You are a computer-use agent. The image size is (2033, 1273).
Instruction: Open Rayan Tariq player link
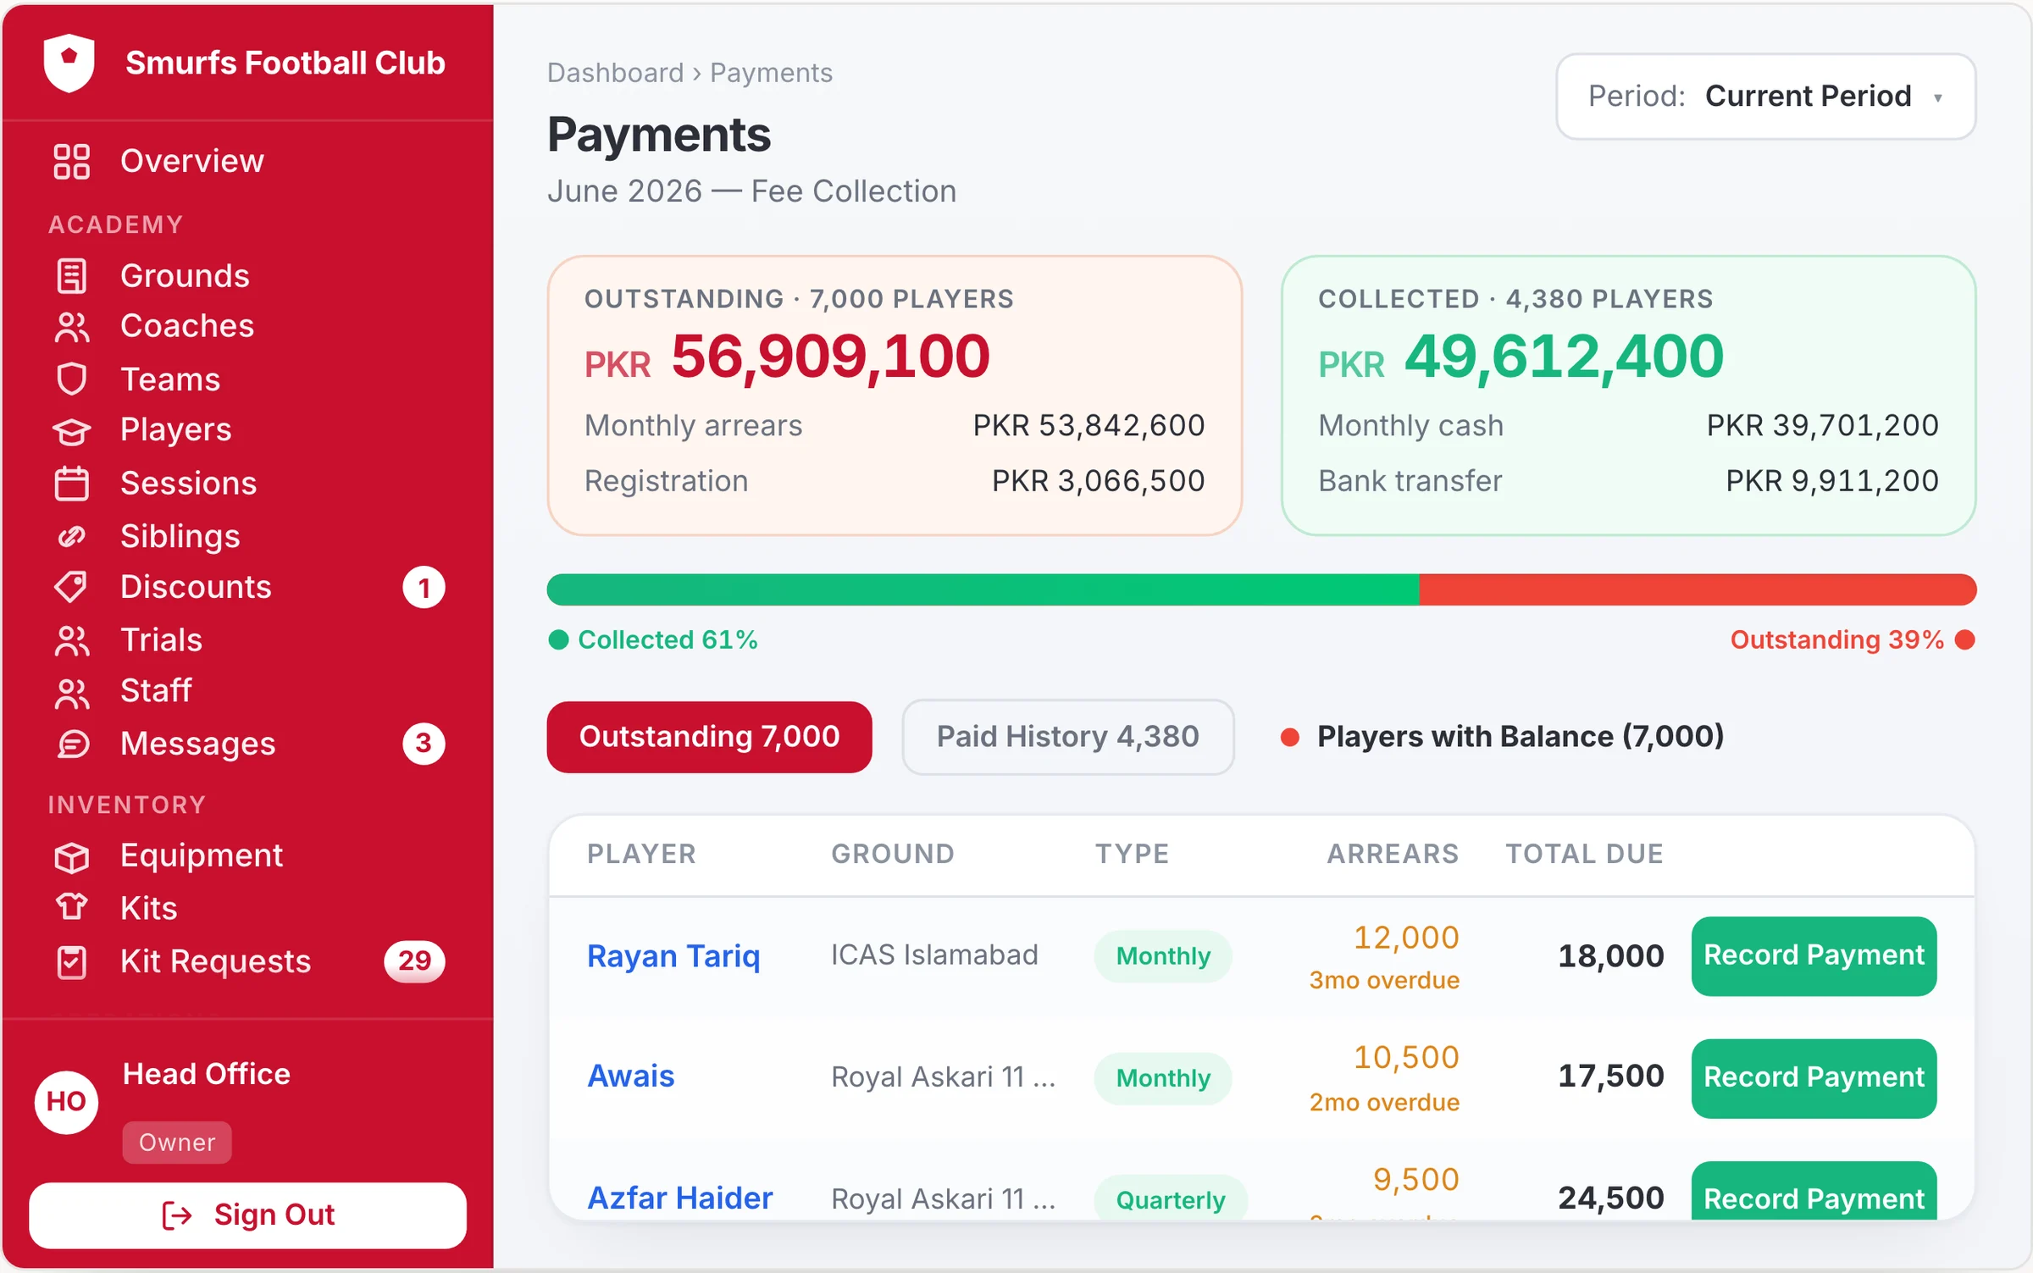tap(673, 956)
